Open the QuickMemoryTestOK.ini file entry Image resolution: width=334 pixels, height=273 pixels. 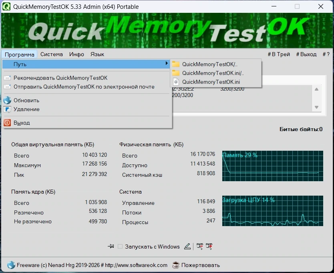[x=215, y=82]
